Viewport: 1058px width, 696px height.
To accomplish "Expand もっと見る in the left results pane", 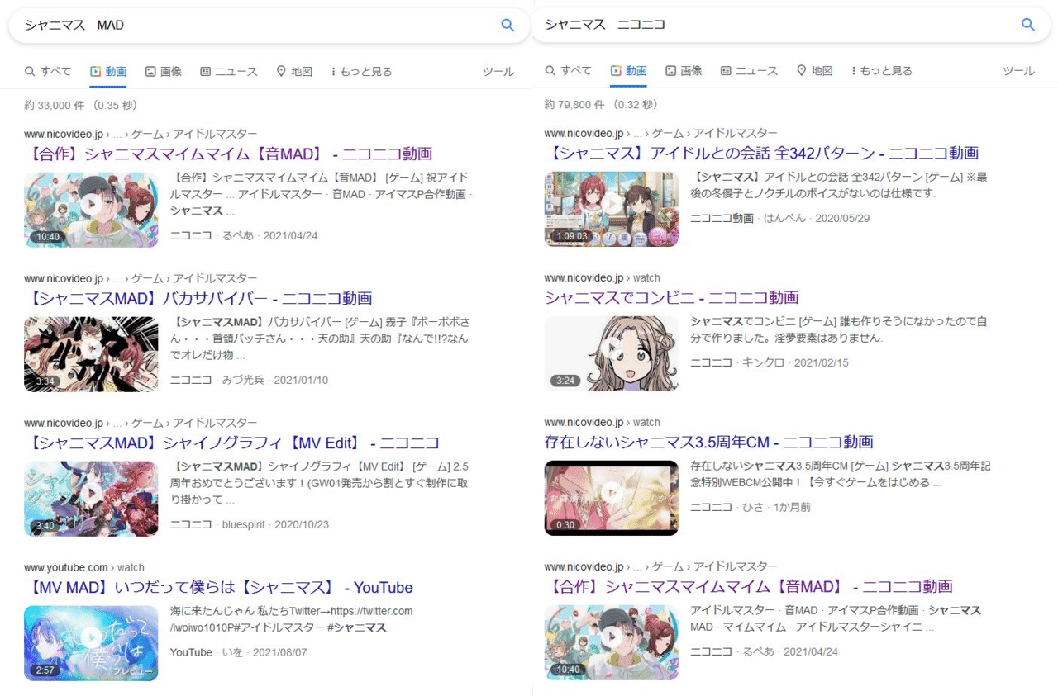I will [x=361, y=72].
